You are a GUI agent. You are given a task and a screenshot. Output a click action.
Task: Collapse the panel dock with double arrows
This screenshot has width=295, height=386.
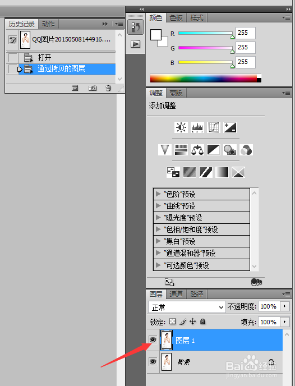(x=288, y=9)
